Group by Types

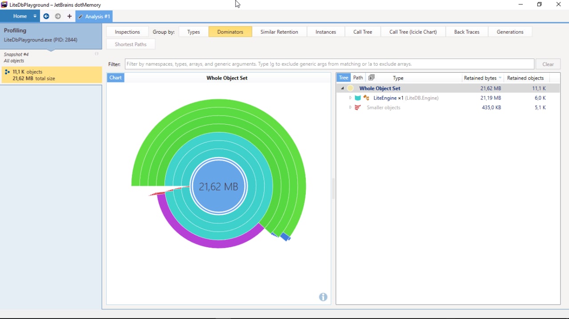[193, 32]
